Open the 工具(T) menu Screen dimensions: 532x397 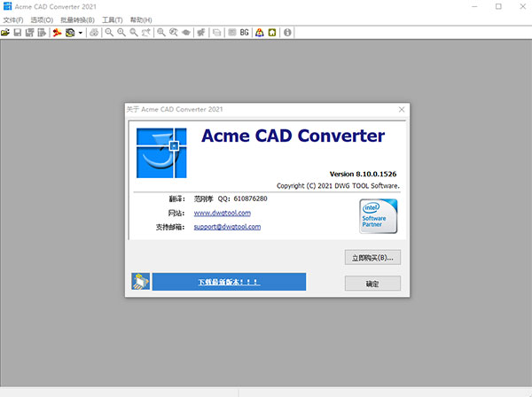pos(113,20)
